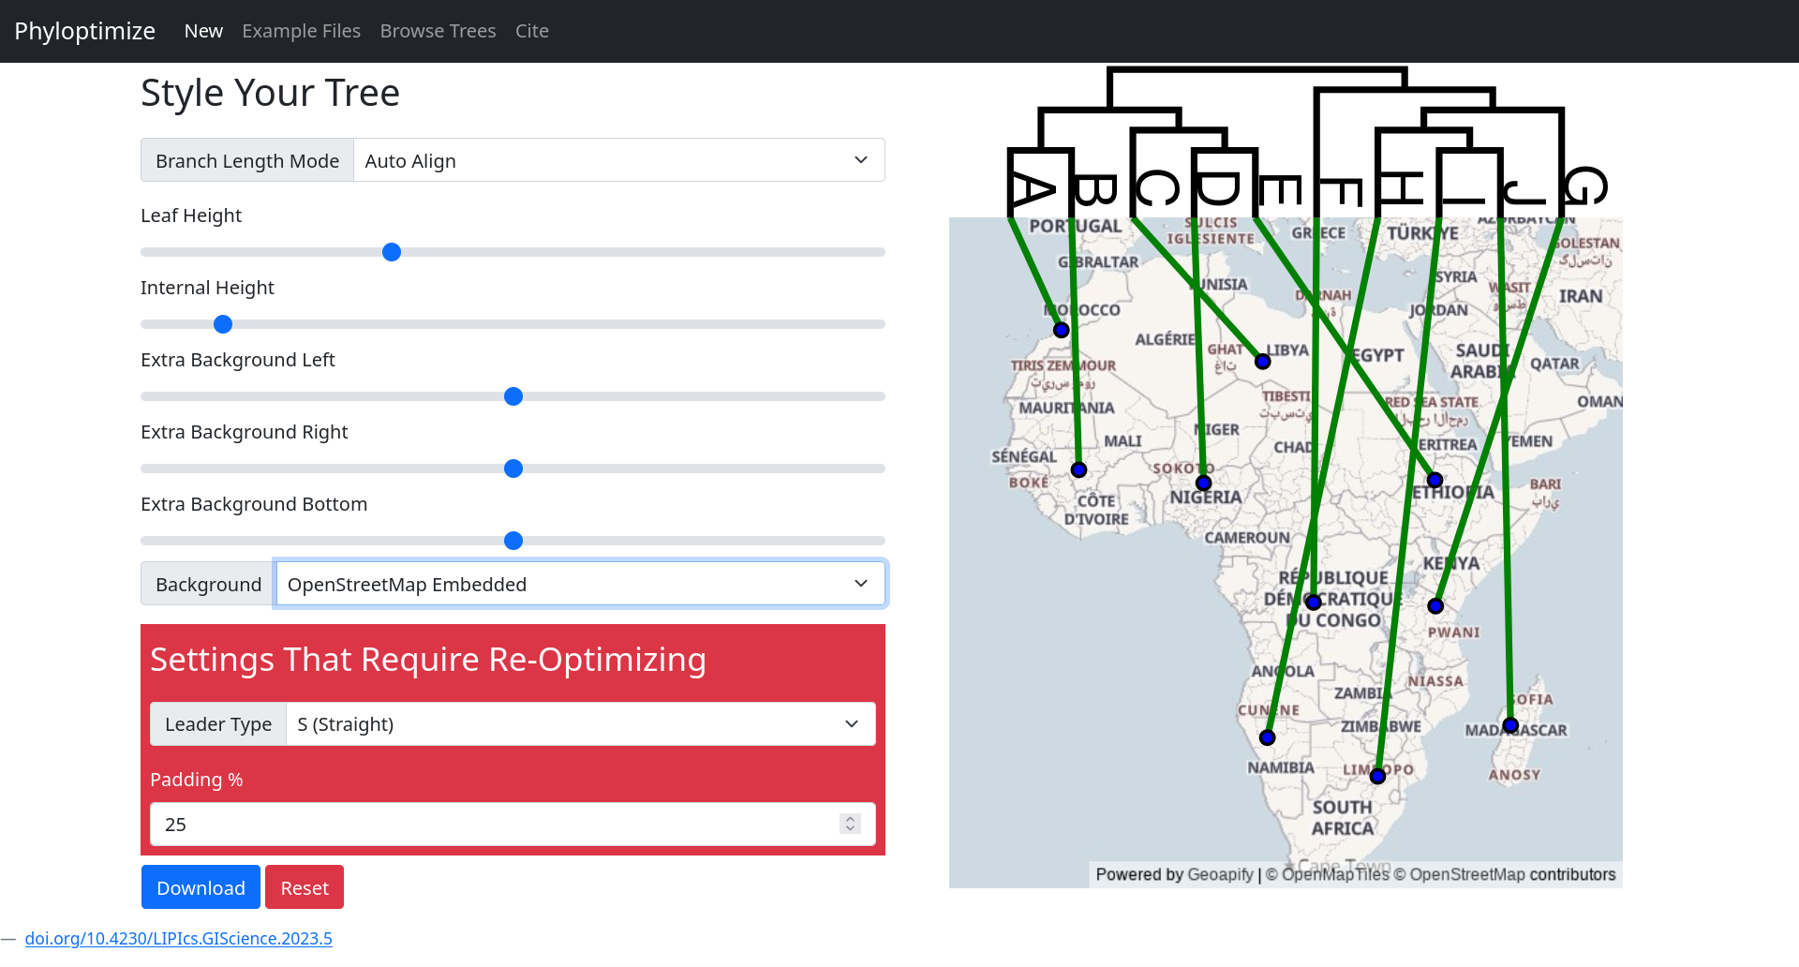Click the Settings That Require Re-Optimizing heading
This screenshot has height=967, width=1799.
pos(428,660)
